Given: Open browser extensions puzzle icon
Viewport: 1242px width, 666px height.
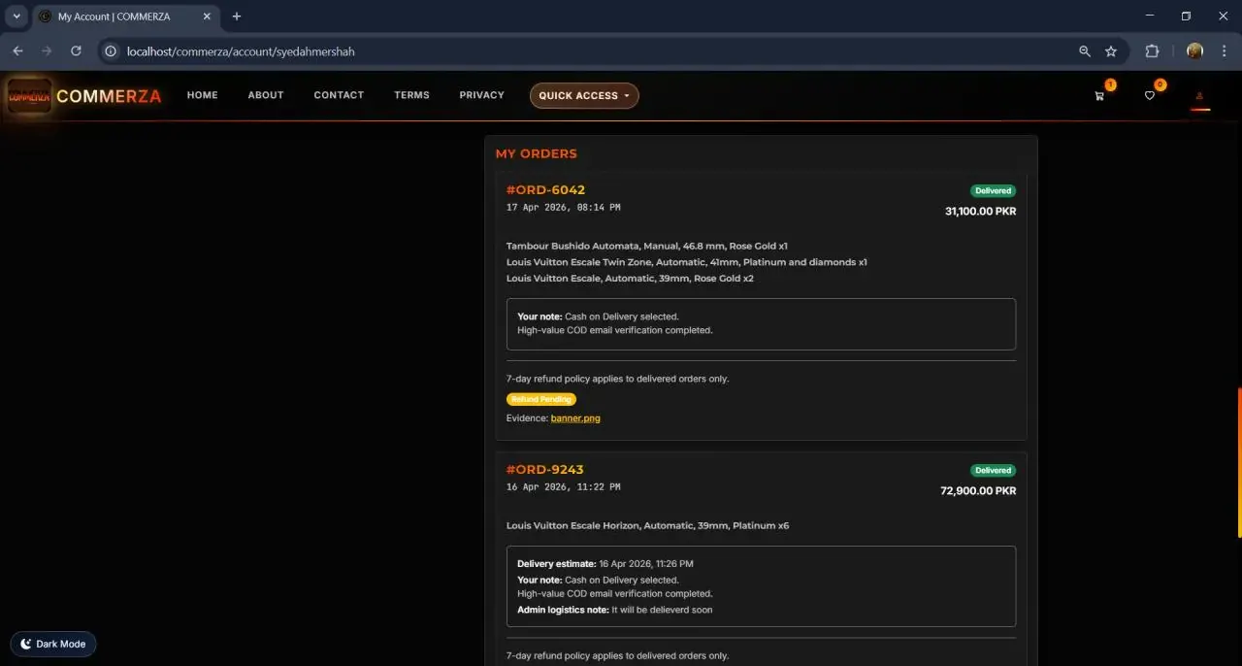Looking at the screenshot, I should coord(1153,51).
